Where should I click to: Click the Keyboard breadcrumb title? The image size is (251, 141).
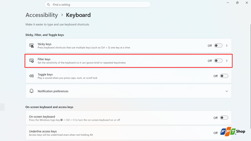coord(78,15)
